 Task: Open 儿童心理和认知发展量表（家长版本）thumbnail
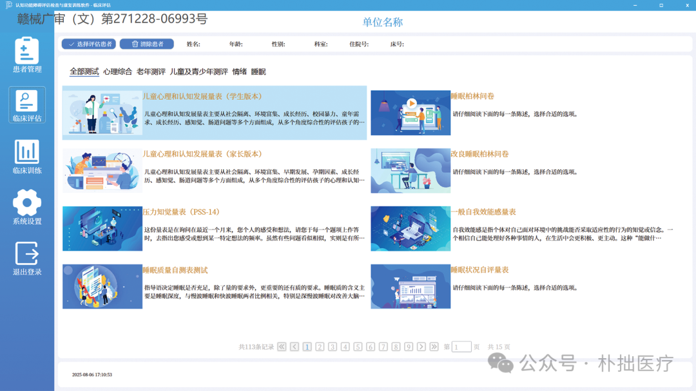click(x=102, y=170)
